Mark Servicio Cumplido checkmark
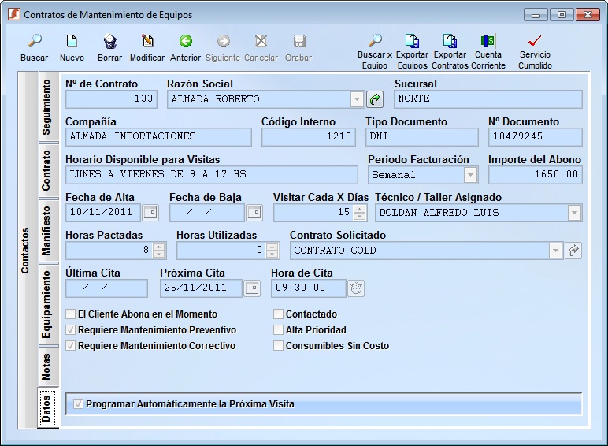This screenshot has width=608, height=446. click(x=535, y=42)
